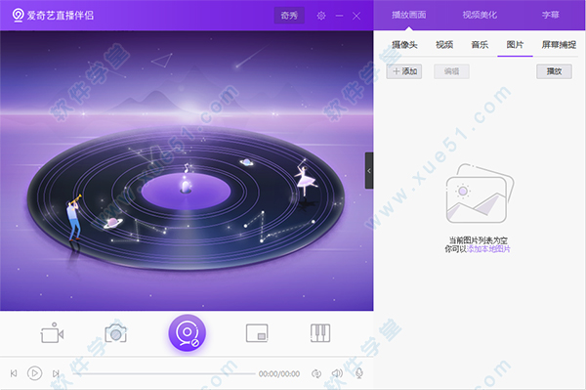Open the piano keyboard sound effects icon
This screenshot has width=586, height=390.
pos(320,332)
